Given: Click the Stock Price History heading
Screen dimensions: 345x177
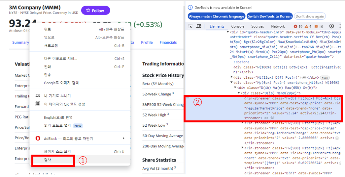Looking at the screenshot, I should (163, 75).
